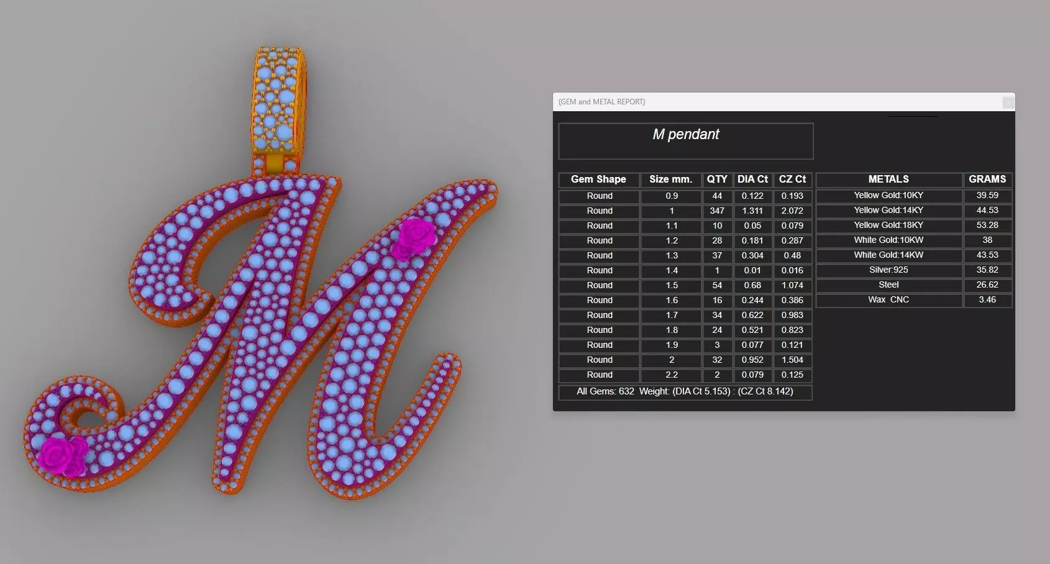Viewport: 1050px width, 564px height.
Task: Click the '1.9' size cell
Action: coord(671,345)
